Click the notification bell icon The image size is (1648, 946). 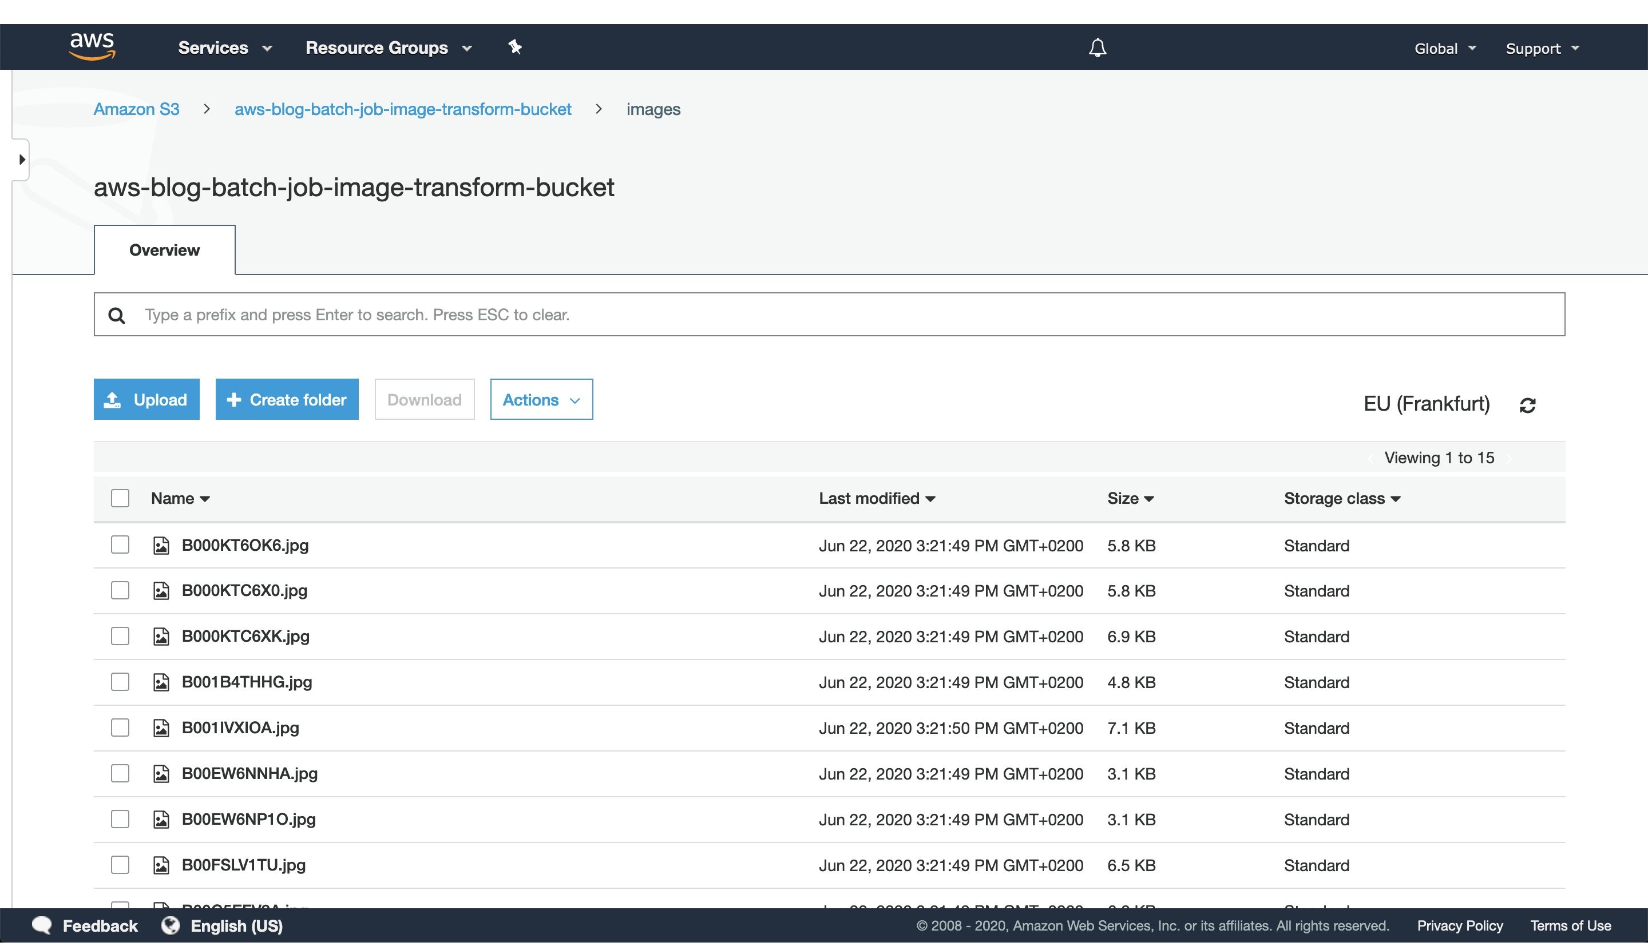tap(1097, 47)
